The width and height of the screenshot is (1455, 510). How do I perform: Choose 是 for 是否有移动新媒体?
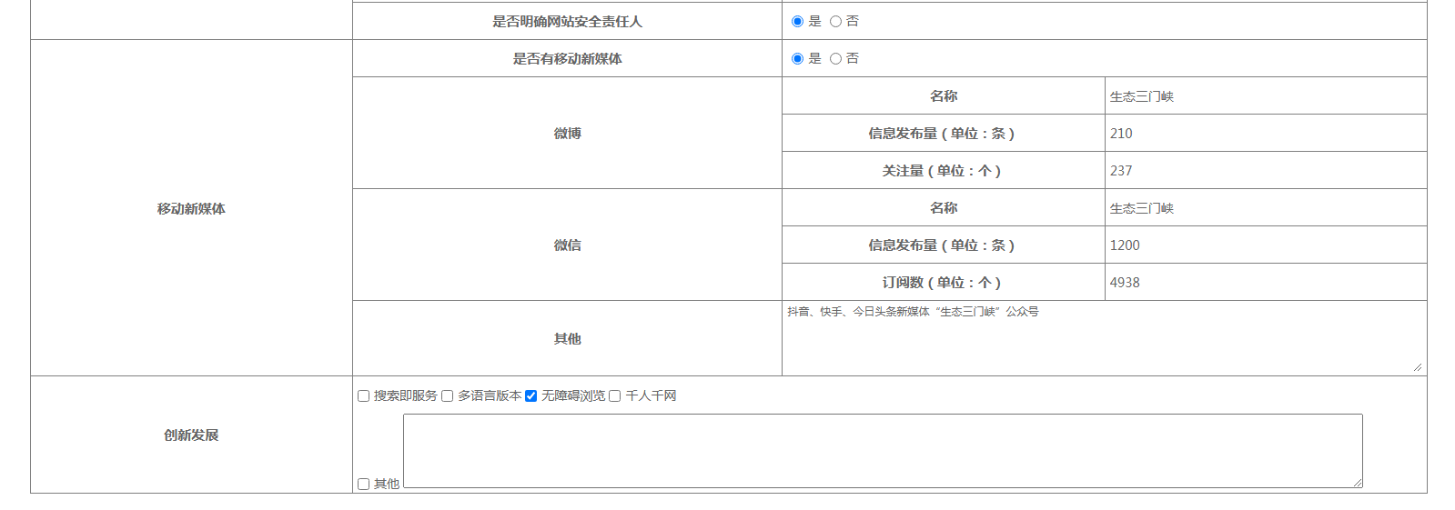pyautogui.click(x=797, y=58)
